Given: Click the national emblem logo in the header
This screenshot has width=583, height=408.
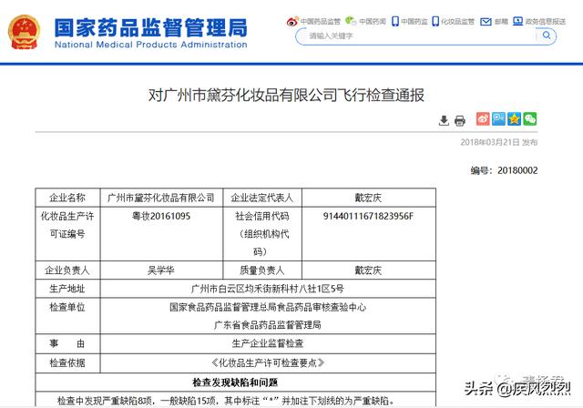Looking at the screenshot, I should 25,32.
